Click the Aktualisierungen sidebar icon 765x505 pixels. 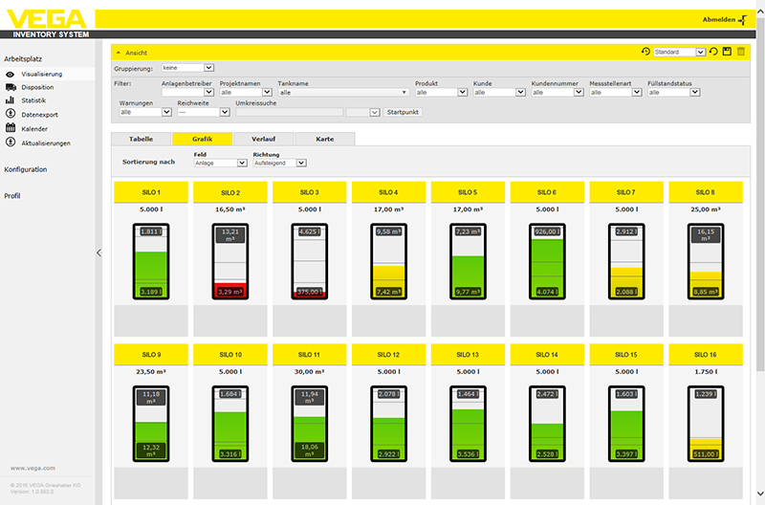click(x=10, y=143)
